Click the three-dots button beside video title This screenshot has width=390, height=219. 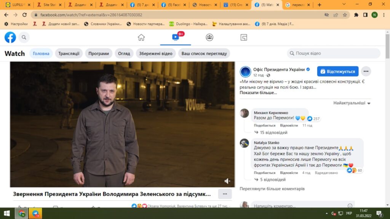point(225,194)
